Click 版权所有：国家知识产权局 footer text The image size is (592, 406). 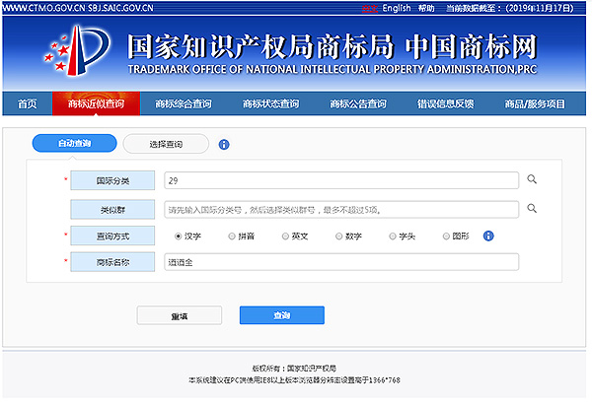pyautogui.click(x=294, y=368)
